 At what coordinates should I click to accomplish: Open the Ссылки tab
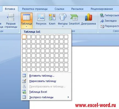click(x=59, y=9)
